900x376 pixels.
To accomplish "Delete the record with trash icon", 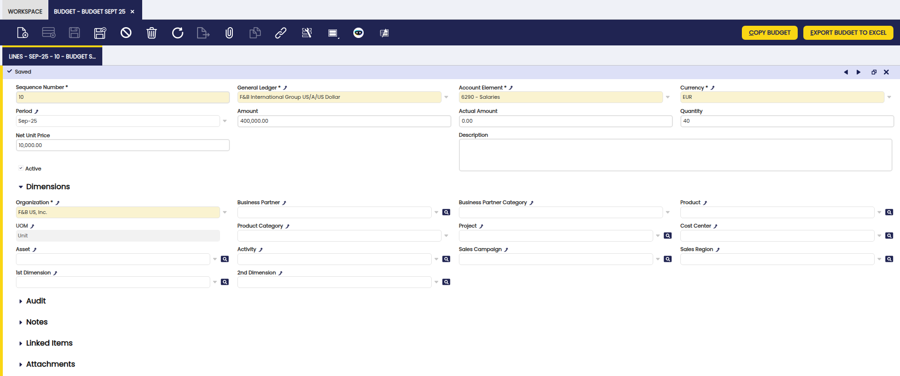I will [x=152, y=33].
